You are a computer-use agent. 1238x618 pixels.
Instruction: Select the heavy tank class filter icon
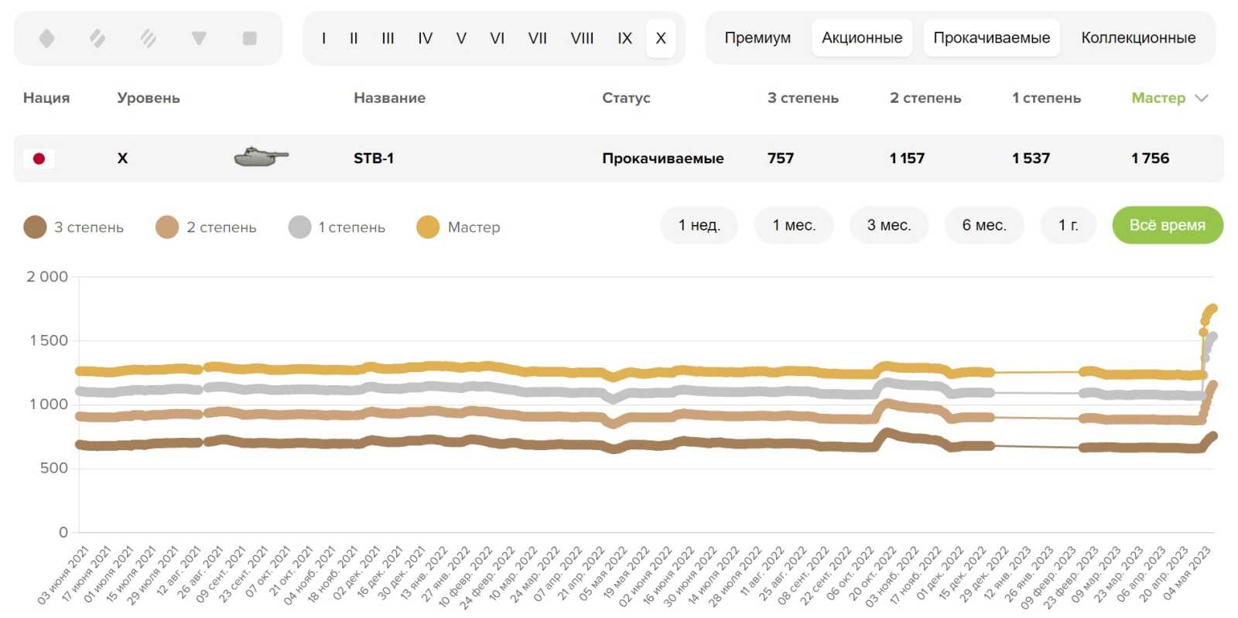click(x=148, y=38)
